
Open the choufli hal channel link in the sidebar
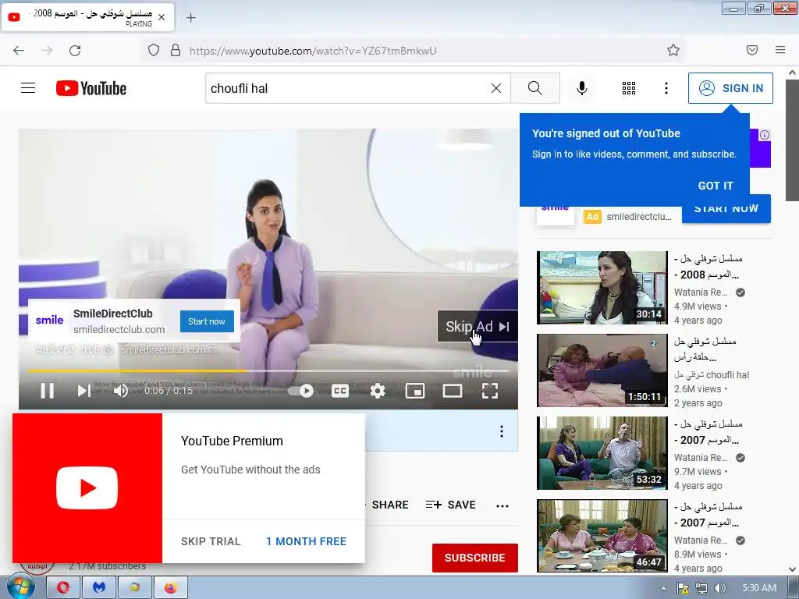click(712, 375)
